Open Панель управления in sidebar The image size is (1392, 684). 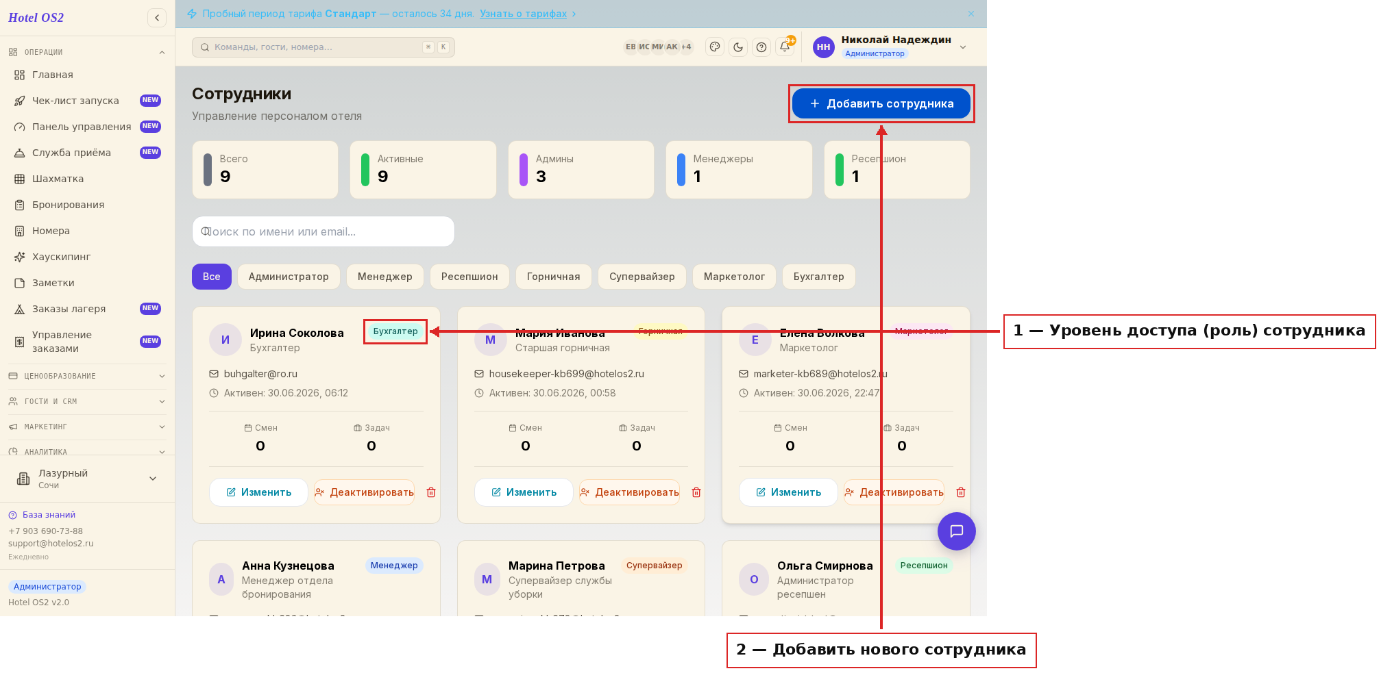[x=88, y=127]
